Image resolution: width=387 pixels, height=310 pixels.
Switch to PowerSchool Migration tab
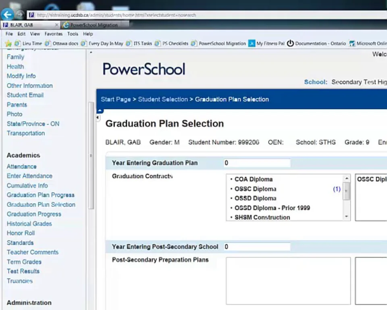tap(95, 25)
